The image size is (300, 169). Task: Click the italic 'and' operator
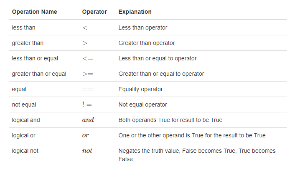(88, 120)
